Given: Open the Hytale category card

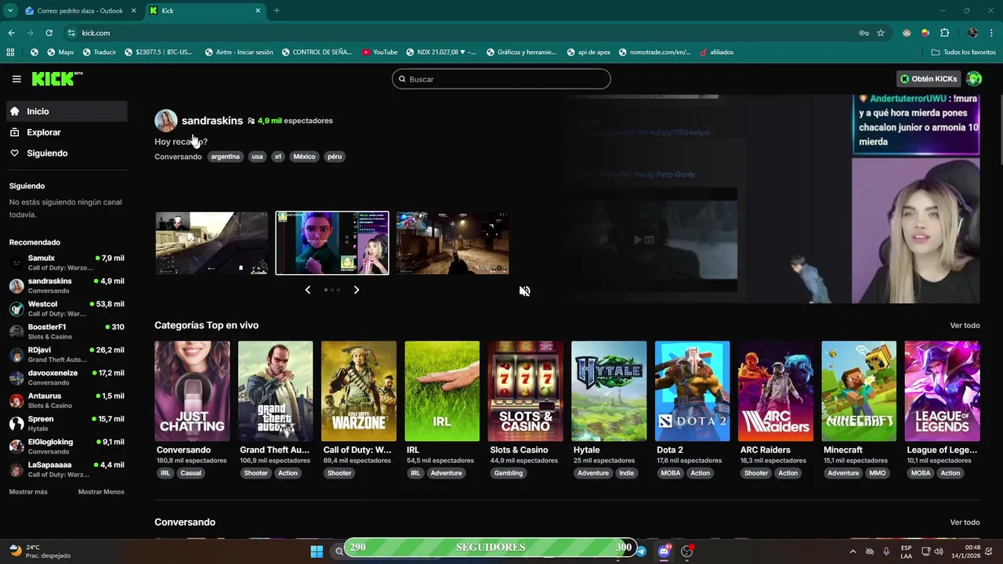Looking at the screenshot, I should point(609,391).
